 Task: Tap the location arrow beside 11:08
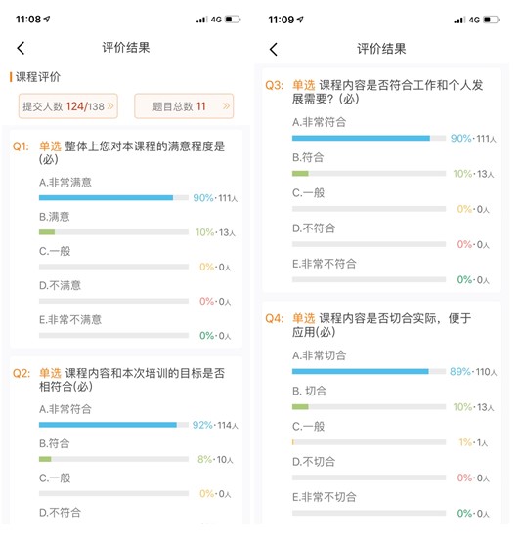[x=47, y=19]
